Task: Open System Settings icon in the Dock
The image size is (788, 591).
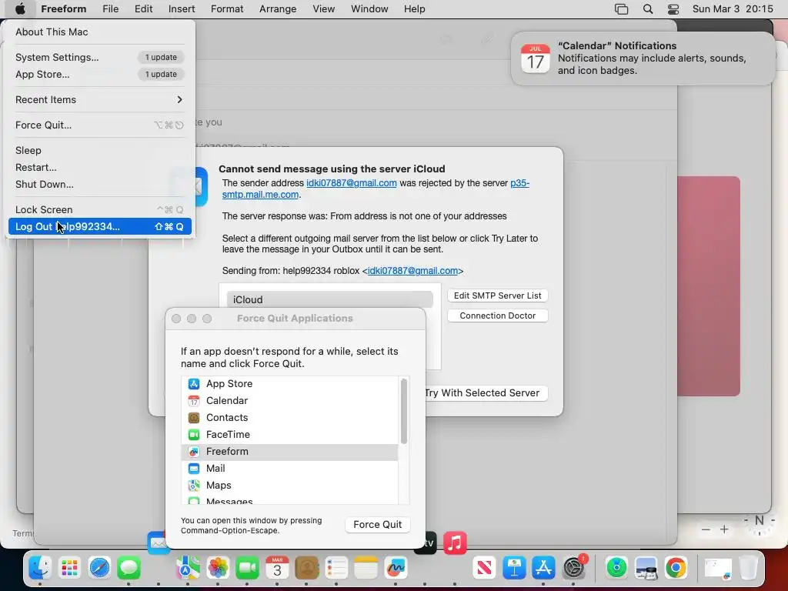Action: click(573, 568)
